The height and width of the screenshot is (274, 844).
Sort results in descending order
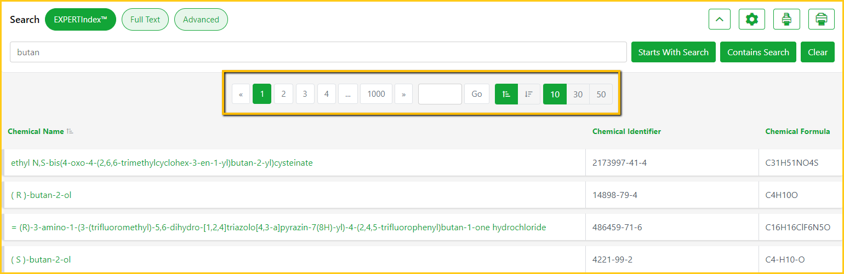coord(529,94)
